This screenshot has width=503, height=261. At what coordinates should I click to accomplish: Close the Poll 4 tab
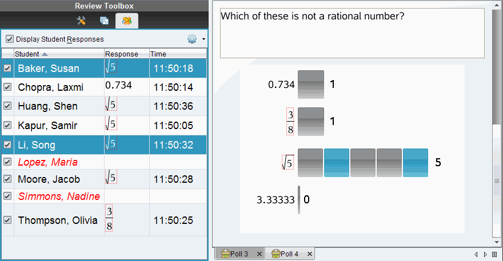(309, 254)
